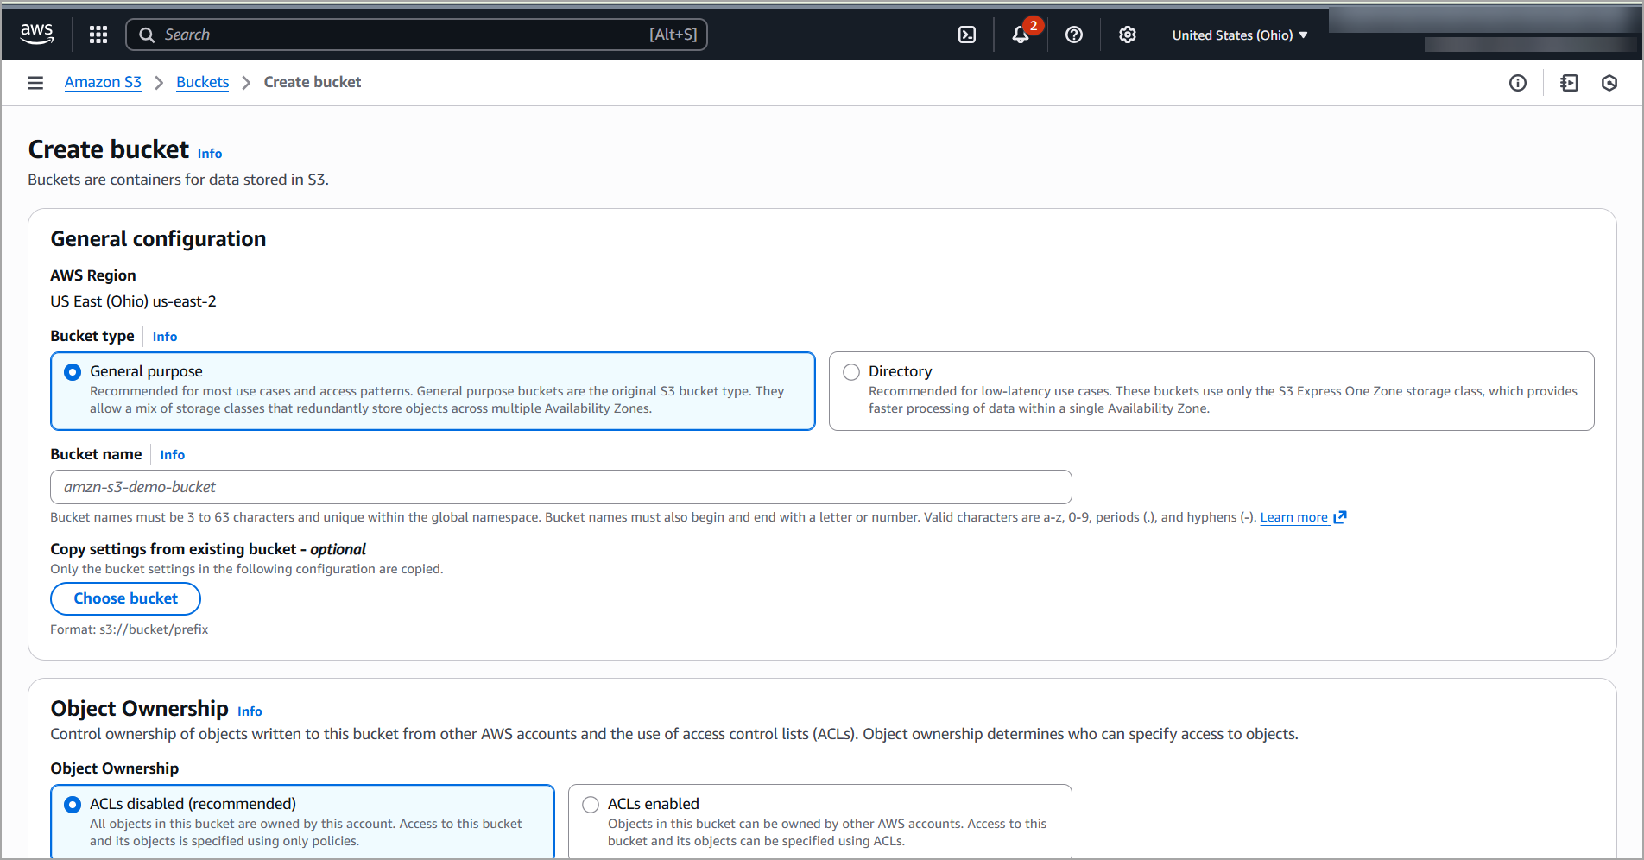Select the Directory bucket type
The image size is (1644, 860).
851,371
